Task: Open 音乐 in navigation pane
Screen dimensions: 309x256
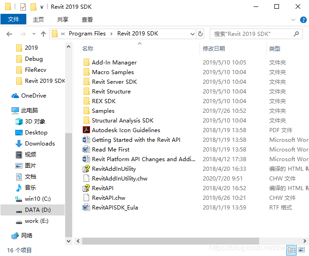Action: [x=30, y=188]
